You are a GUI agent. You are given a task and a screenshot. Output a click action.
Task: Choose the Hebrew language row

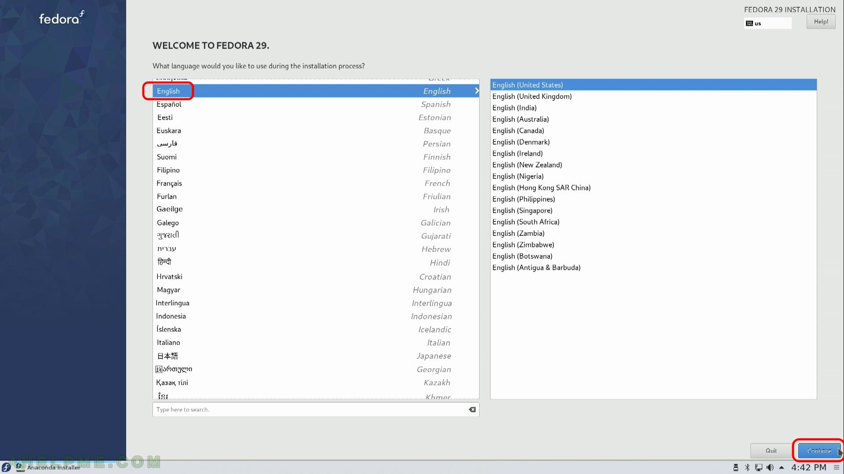click(316, 249)
